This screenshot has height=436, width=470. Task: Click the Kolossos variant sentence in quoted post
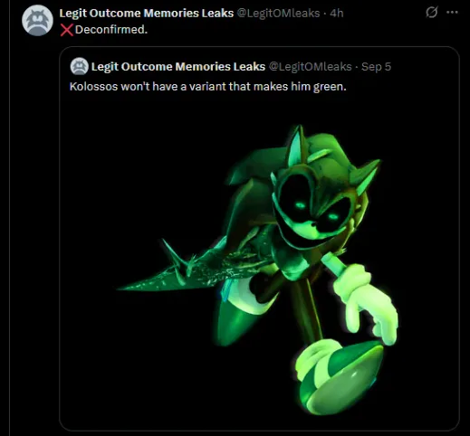[x=207, y=87]
